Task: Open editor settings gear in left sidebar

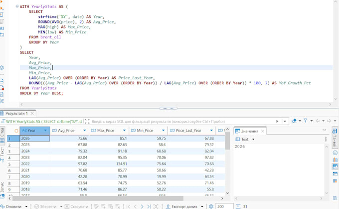Action: (1, 68)
